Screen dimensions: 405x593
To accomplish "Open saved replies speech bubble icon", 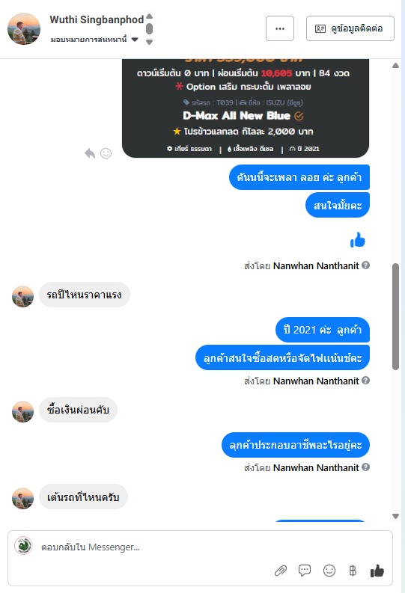I will coord(305,570).
